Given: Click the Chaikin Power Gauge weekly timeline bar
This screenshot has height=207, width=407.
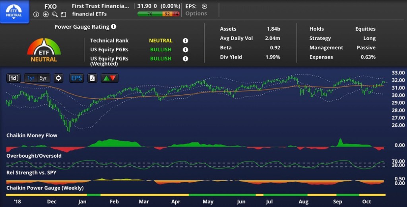Looking at the screenshot, I should click(x=196, y=195).
